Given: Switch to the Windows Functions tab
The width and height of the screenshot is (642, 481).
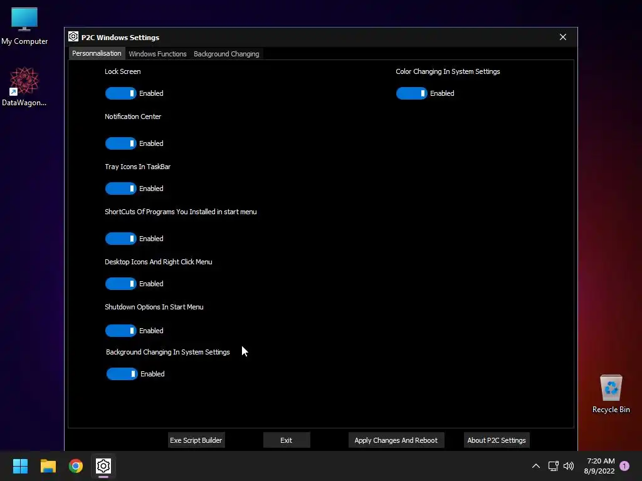Looking at the screenshot, I should [x=157, y=54].
